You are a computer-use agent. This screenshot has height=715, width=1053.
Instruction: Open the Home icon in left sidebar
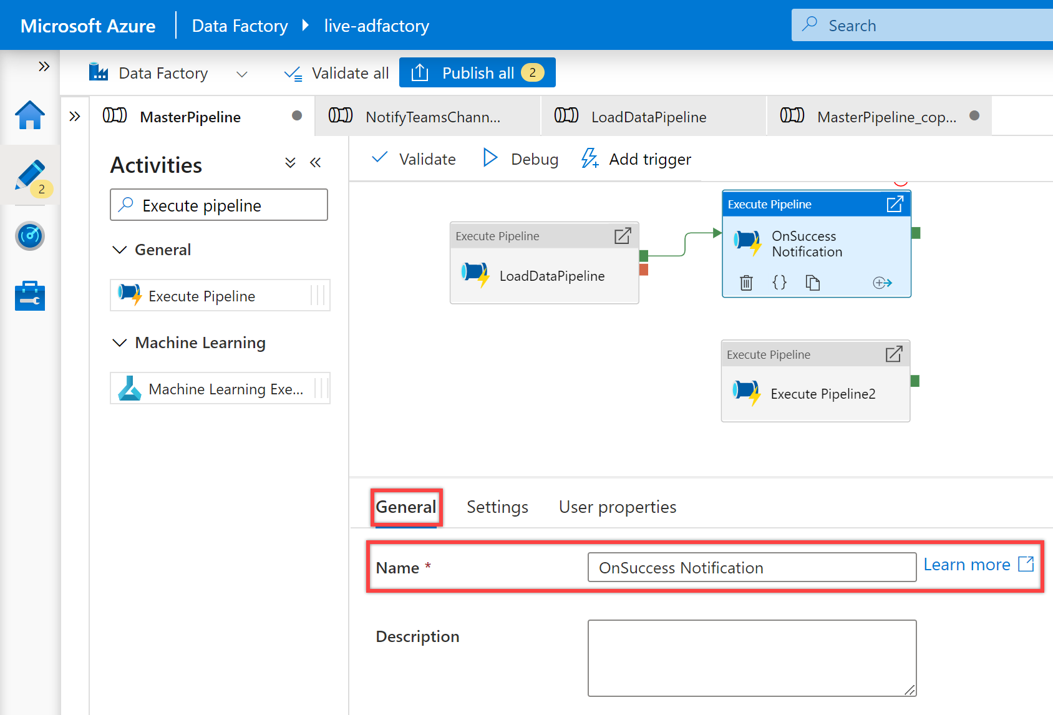point(30,115)
